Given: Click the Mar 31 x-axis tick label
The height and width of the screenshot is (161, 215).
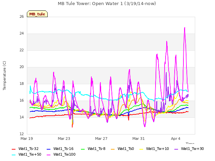Looking at the screenshot, I should pyautogui.click(x=138, y=139).
